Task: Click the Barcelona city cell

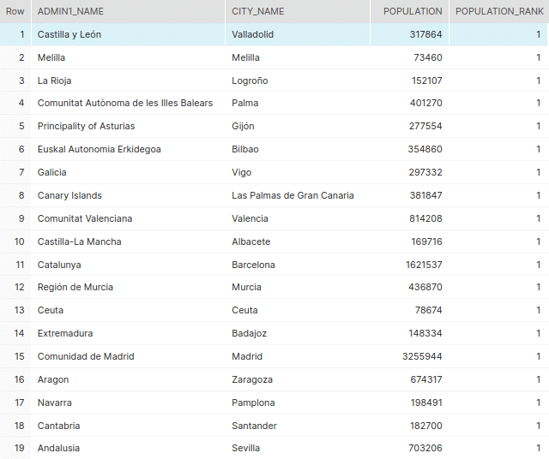Action: point(253,265)
